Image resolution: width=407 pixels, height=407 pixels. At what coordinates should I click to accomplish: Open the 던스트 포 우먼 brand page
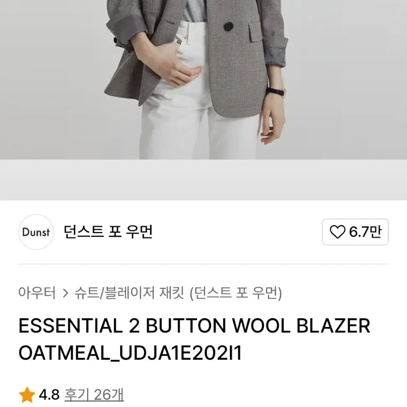click(x=108, y=232)
